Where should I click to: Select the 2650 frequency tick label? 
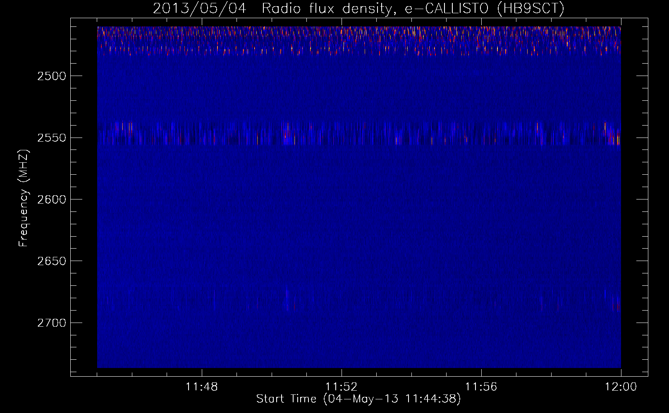pyautogui.click(x=52, y=261)
